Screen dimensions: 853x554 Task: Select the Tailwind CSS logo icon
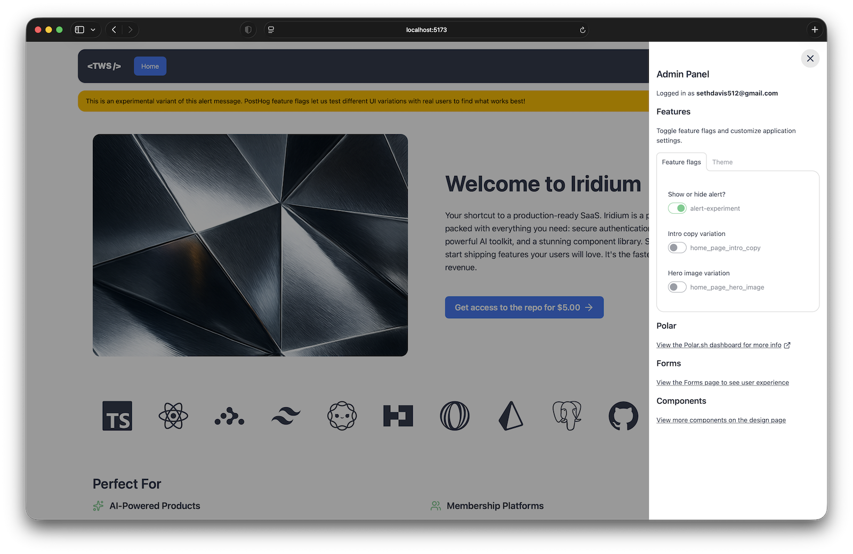click(286, 416)
